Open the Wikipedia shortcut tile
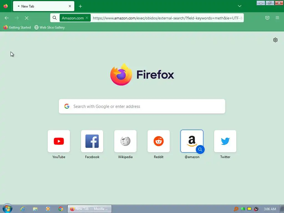Screen dimensions: 284x213 click(125, 141)
